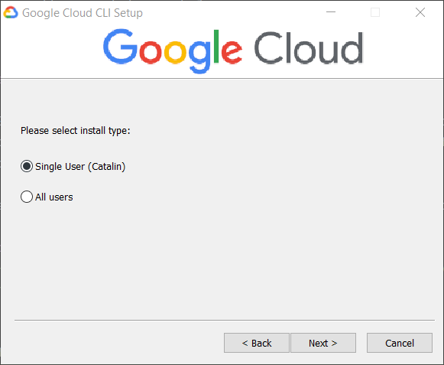
Task: Select the Single User radio button circle
Action: 27,166
